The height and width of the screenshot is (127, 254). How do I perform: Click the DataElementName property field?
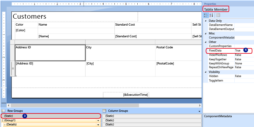point(244,25)
